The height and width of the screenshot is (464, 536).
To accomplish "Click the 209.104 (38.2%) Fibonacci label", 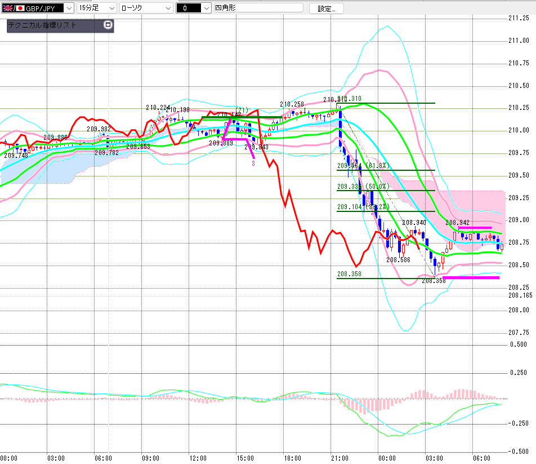I will pos(363,207).
